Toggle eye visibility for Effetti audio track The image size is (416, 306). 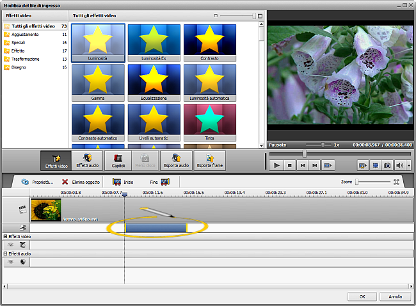click(x=10, y=262)
